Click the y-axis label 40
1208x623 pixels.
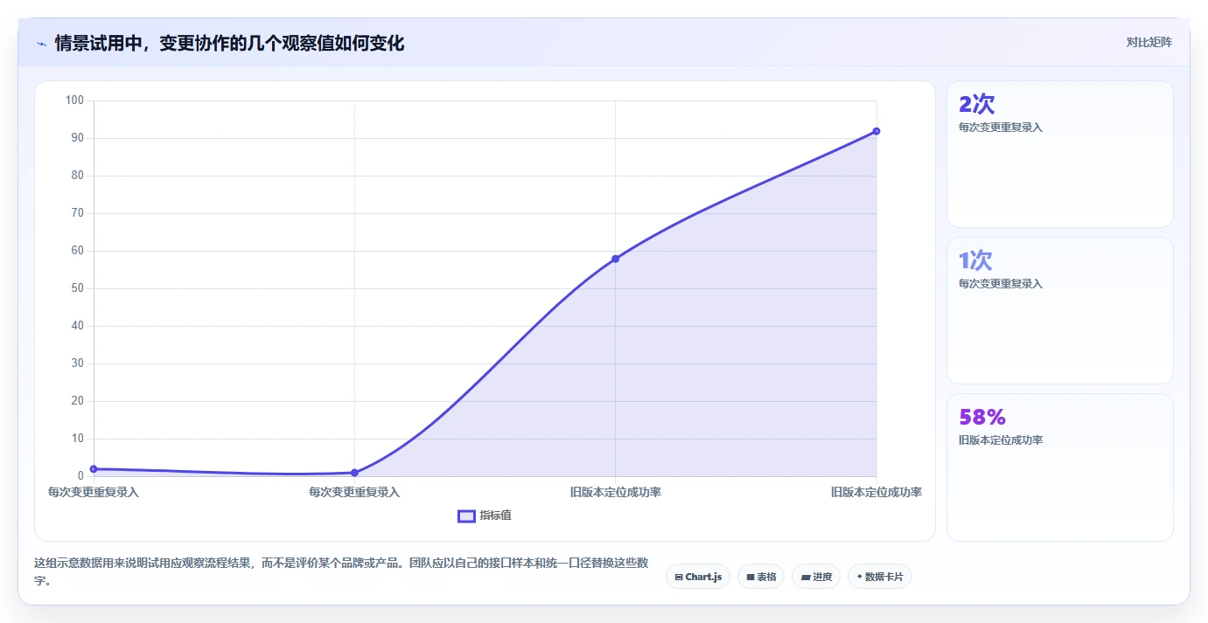(x=77, y=326)
